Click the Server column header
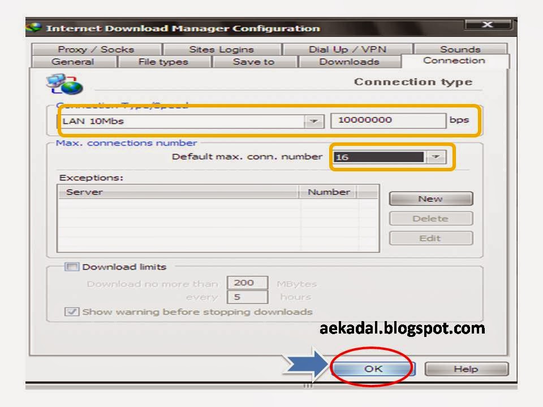This screenshot has height=407, width=543. [x=178, y=192]
